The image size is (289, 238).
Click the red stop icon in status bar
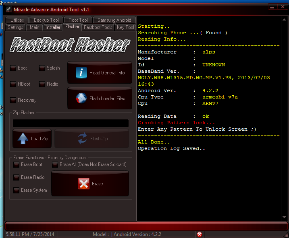pyautogui.click(x=200, y=234)
